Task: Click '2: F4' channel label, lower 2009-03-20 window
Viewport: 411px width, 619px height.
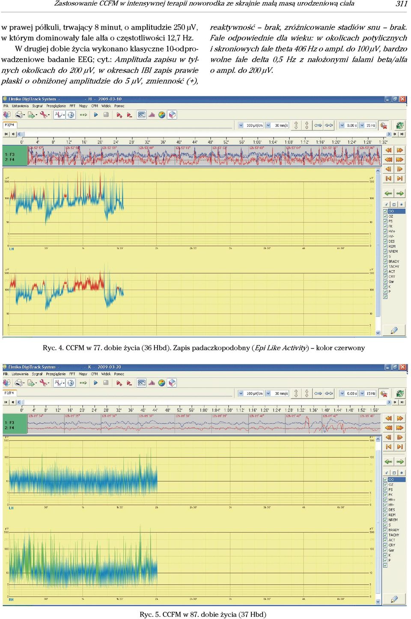Action: click(x=9, y=428)
